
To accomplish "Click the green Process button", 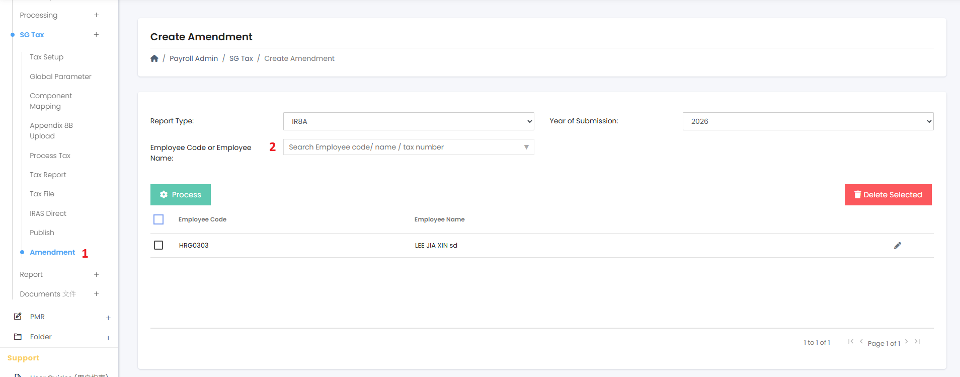I will [181, 195].
